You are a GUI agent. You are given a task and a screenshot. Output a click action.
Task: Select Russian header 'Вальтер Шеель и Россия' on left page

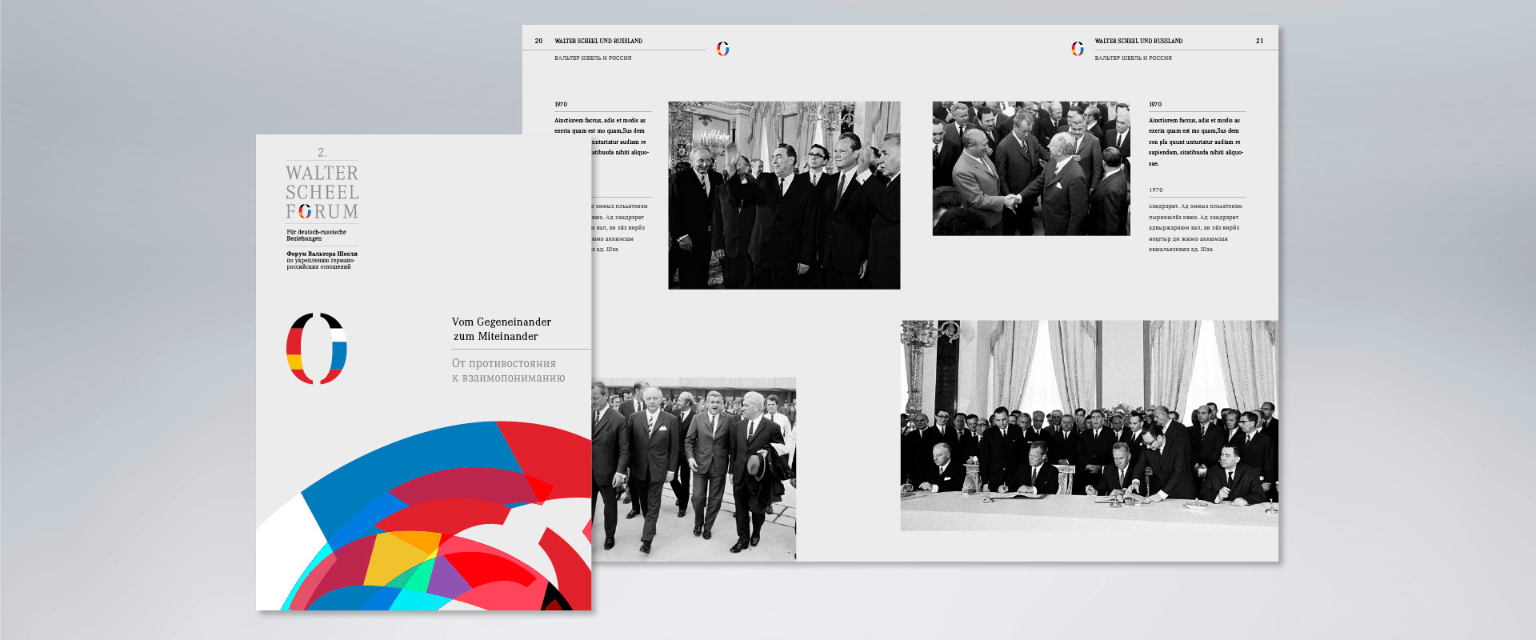click(x=593, y=58)
